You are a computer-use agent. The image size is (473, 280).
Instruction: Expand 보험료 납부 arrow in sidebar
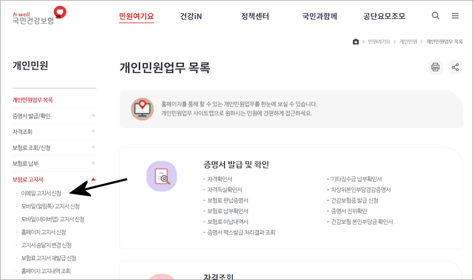(x=93, y=163)
